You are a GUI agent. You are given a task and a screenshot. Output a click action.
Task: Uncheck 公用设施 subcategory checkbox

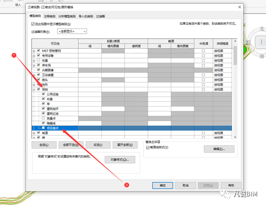43,94
